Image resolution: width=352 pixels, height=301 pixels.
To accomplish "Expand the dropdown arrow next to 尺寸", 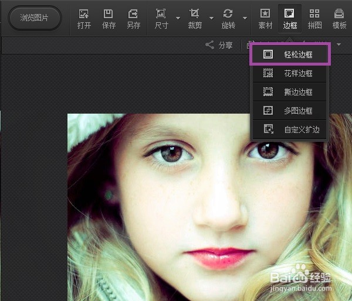I will (178, 18).
